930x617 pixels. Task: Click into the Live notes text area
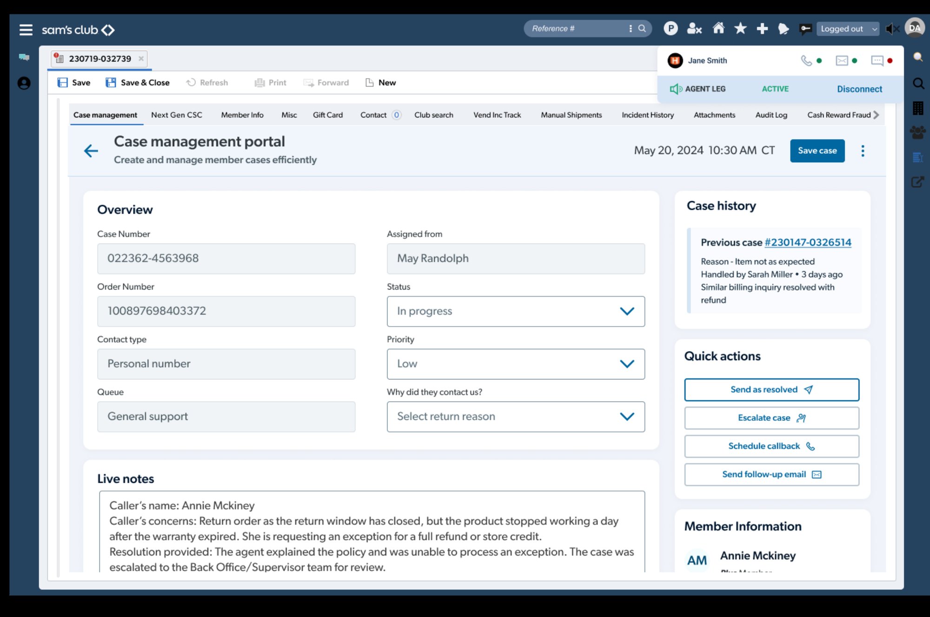[372, 531]
